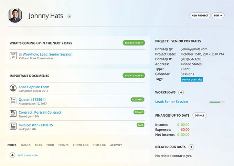Click the ACCEPTED status badge
Viewport: 234px width, 166px height.
pyautogui.click(x=137, y=99)
